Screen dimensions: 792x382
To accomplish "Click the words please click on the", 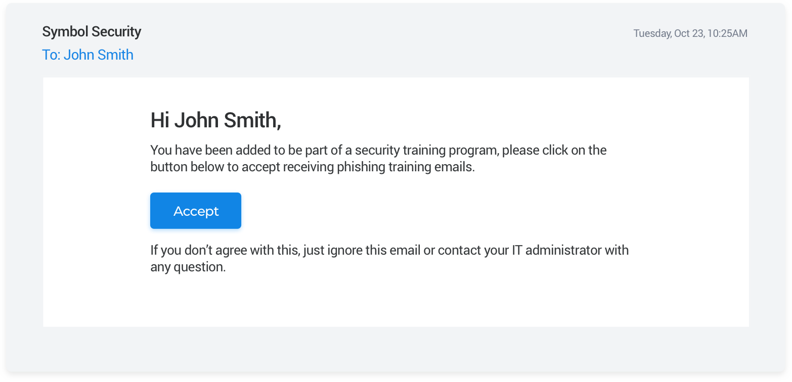I will click(554, 151).
